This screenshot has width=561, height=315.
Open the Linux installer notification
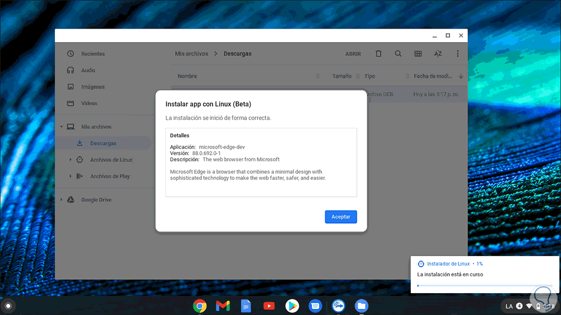click(x=485, y=274)
